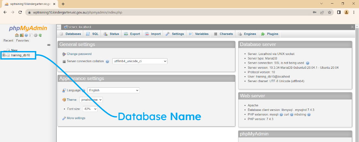This screenshot has width=359, height=142.
Task: Click the New database cylinder icon
Action: (x=8, y=50)
